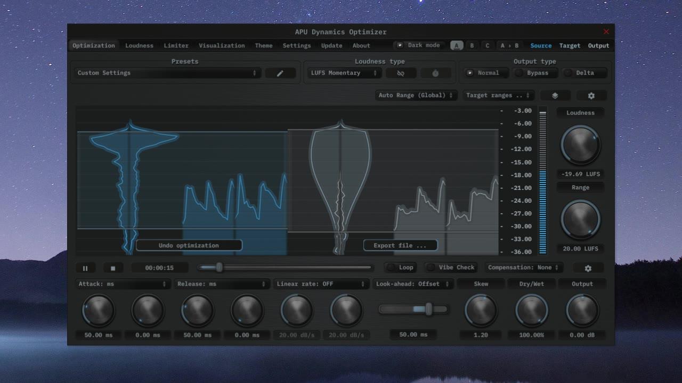Image resolution: width=682 pixels, height=383 pixels.
Task: Click Undo optimization button
Action: tap(189, 245)
